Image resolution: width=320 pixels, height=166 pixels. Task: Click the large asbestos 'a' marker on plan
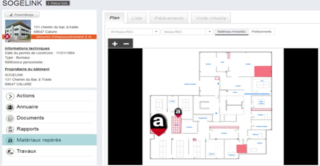point(159,124)
